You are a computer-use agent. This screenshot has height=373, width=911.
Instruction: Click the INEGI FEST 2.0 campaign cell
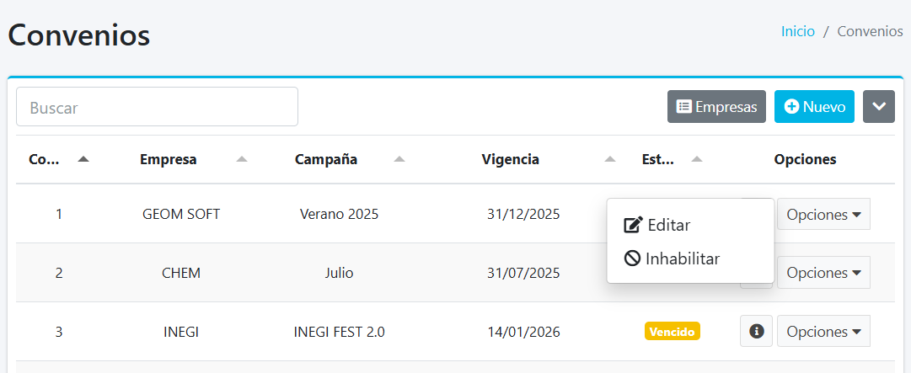tap(339, 332)
